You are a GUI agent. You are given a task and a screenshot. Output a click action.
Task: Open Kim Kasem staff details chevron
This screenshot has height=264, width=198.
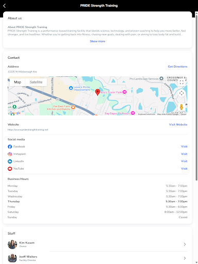185,244
